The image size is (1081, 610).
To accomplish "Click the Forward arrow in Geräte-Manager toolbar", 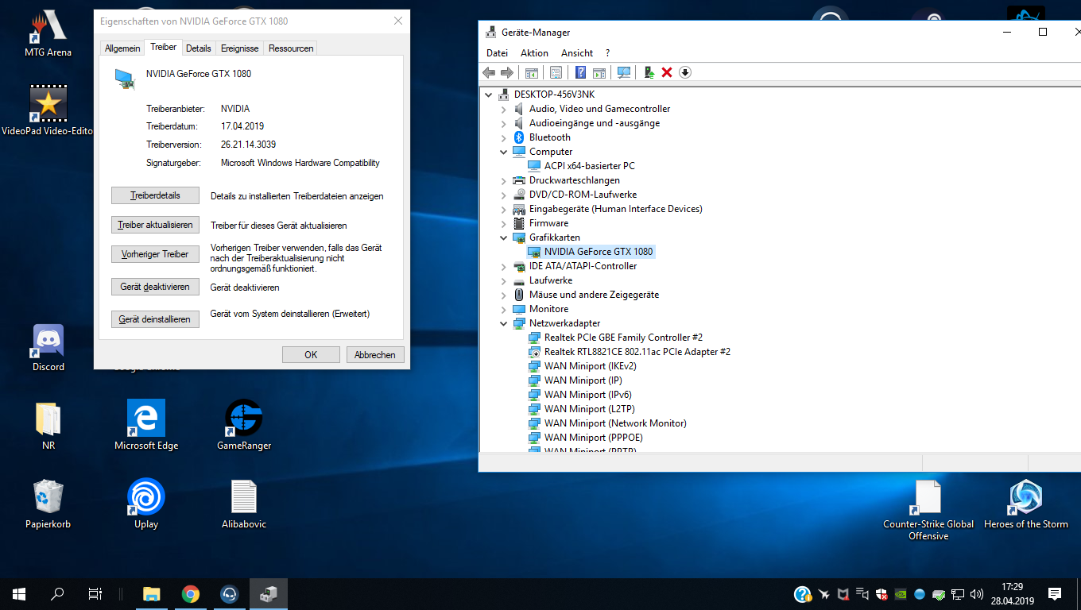I will [506, 72].
